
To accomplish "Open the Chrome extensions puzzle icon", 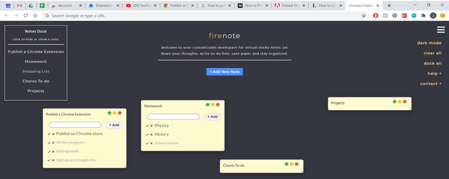I will click(x=423, y=16).
